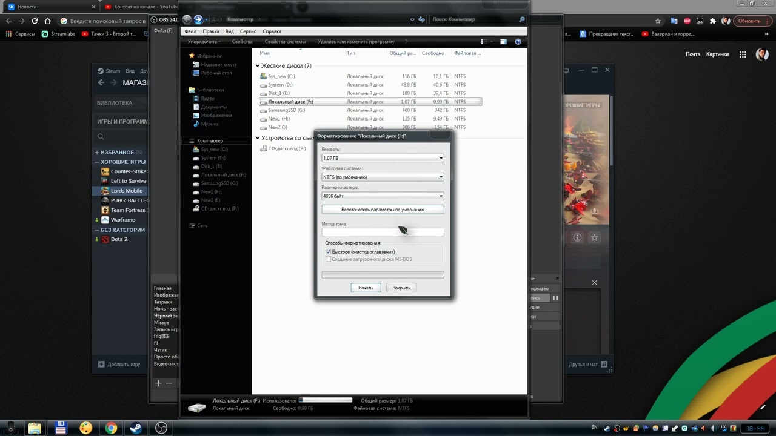Open the Сервис menu in Explorer
The image size is (776, 436).
point(248,31)
